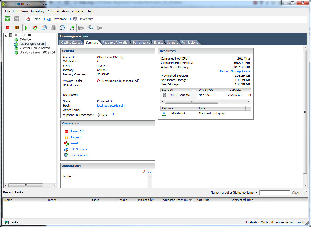The width and height of the screenshot is (311, 227).
Task: Click the Suspend command link
Action: (76, 137)
